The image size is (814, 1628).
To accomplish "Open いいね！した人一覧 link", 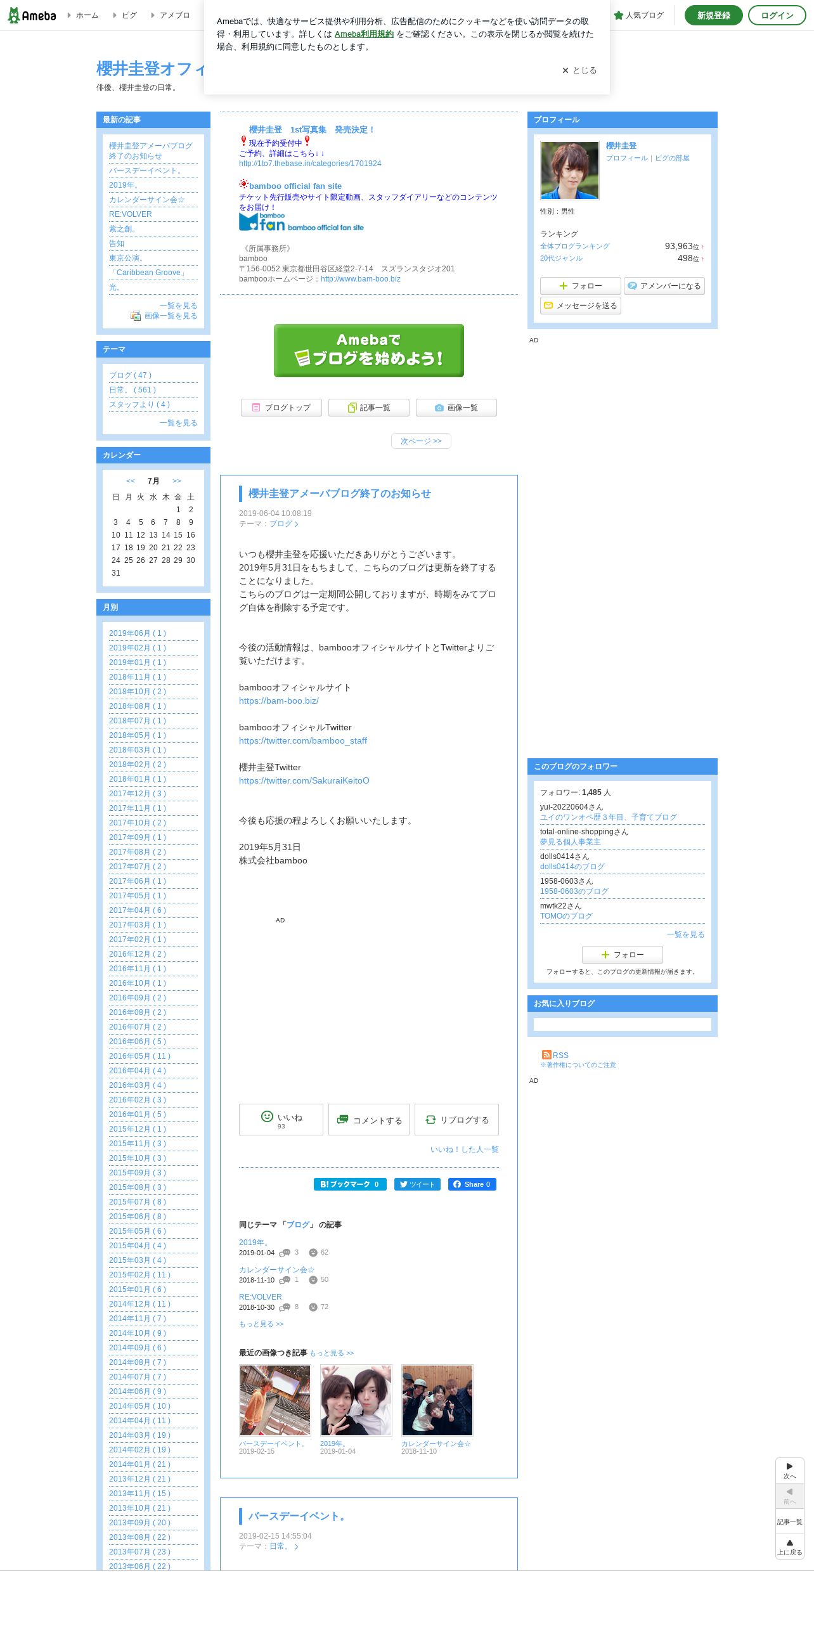I will pos(465,1149).
